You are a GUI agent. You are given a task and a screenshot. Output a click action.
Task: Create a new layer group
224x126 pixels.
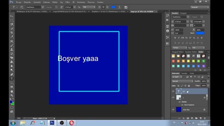(x=196, y=118)
